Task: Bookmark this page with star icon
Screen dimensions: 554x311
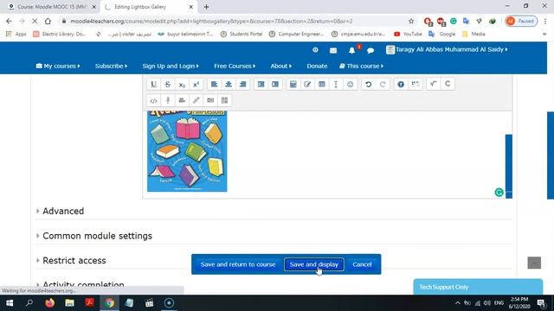Action: [411, 21]
